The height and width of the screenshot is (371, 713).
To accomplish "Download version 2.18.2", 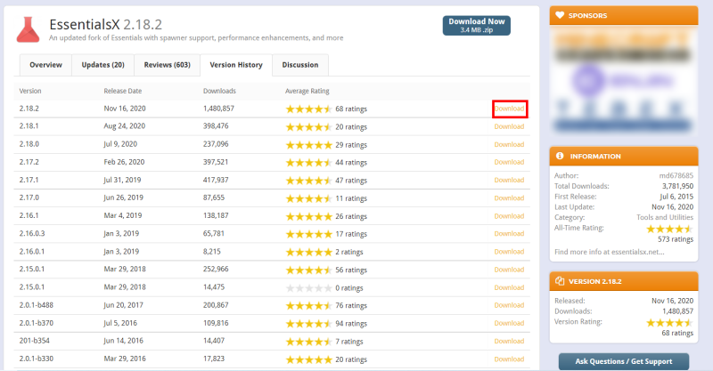I will click(x=509, y=109).
